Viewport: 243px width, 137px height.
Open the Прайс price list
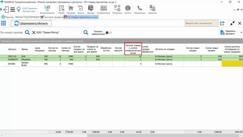tap(62, 10)
